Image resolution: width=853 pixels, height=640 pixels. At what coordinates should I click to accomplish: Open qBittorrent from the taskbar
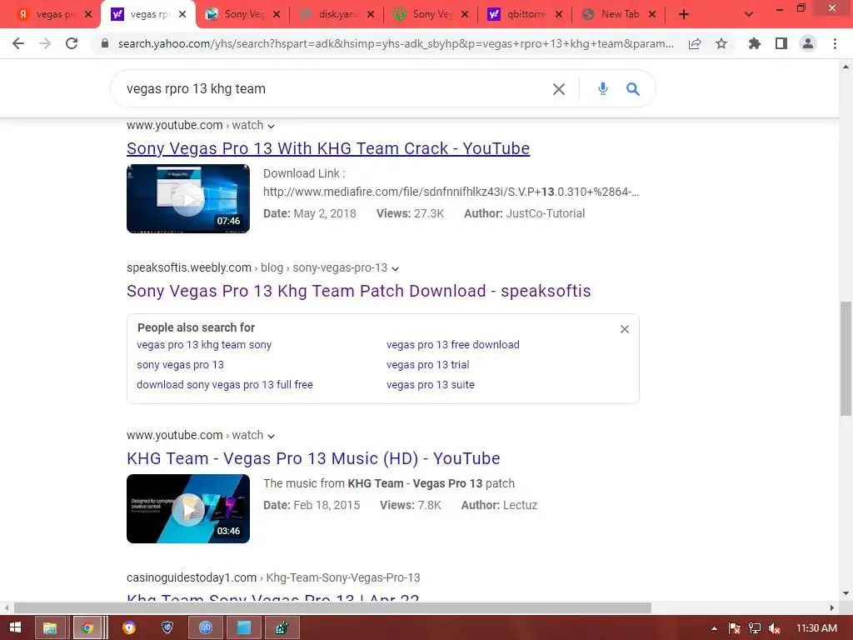pos(206,628)
